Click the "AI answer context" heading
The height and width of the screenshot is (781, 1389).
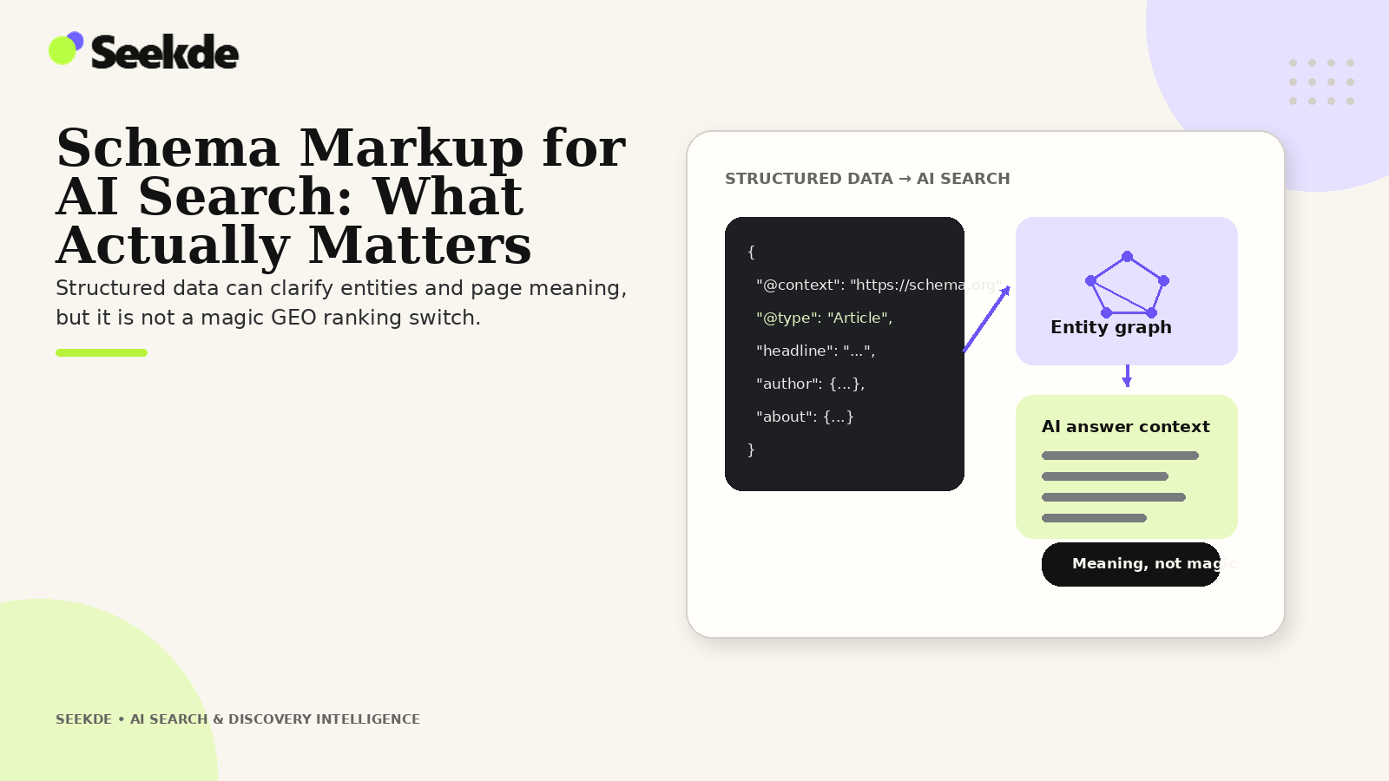pos(1125,427)
